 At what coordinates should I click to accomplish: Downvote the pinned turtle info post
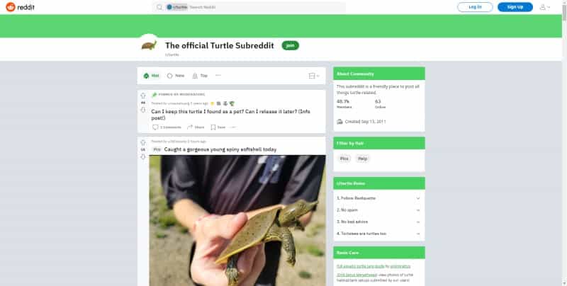pos(143,110)
